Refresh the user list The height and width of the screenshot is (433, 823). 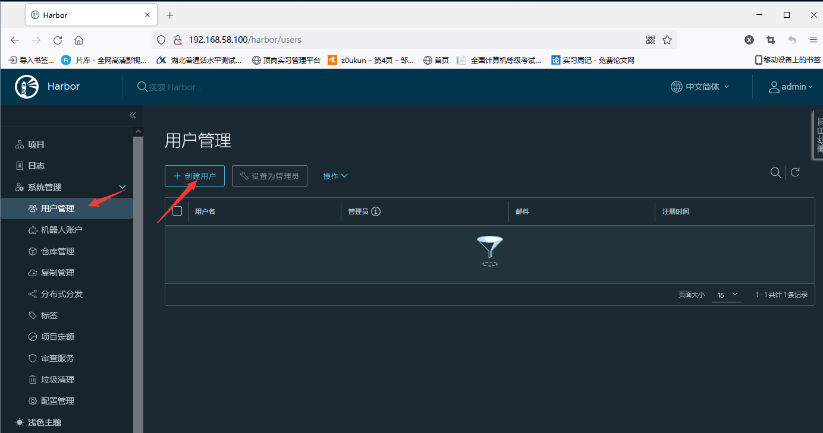(795, 172)
